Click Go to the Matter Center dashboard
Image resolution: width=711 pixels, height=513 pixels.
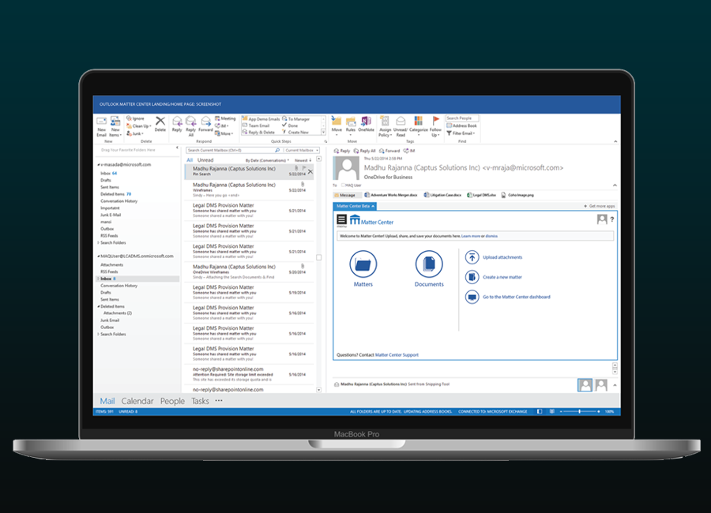pyautogui.click(x=517, y=297)
